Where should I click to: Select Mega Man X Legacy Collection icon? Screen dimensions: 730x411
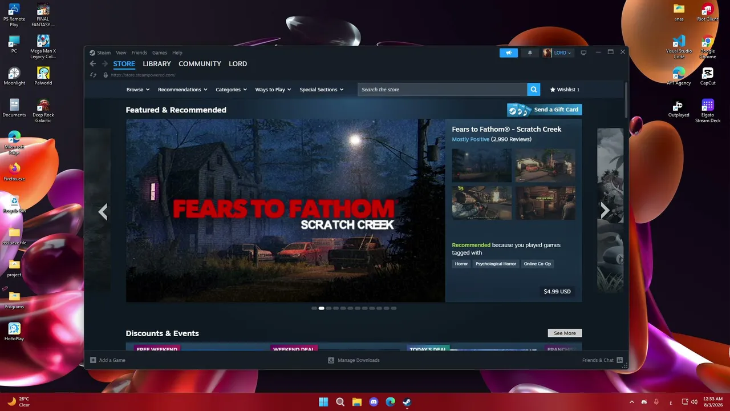click(x=43, y=47)
